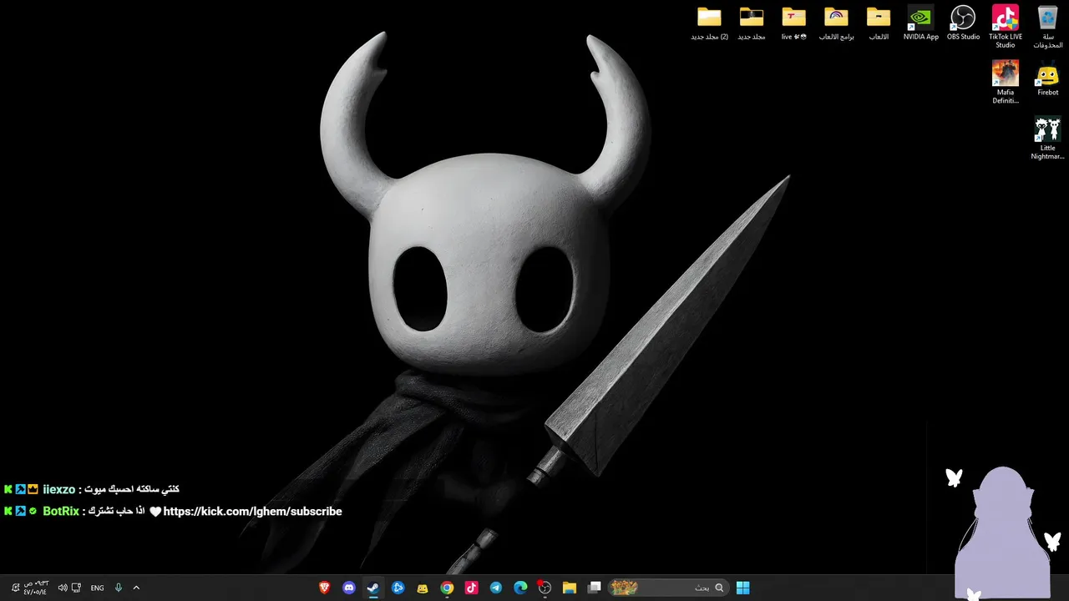
Task: Open the clock and date flyout
Action: (36, 588)
